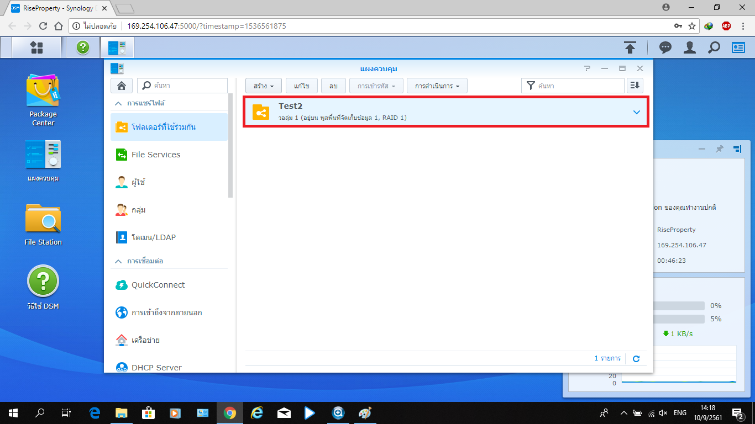Open the การดำเนินการ (Action) dropdown
755x424 pixels.
[x=437, y=86]
